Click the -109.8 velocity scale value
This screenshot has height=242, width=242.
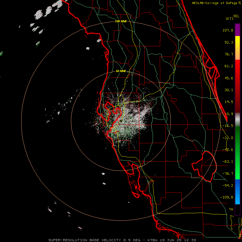(227, 197)
